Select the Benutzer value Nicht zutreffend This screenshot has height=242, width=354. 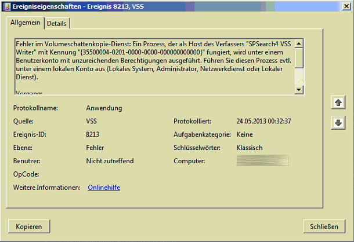click(x=111, y=161)
